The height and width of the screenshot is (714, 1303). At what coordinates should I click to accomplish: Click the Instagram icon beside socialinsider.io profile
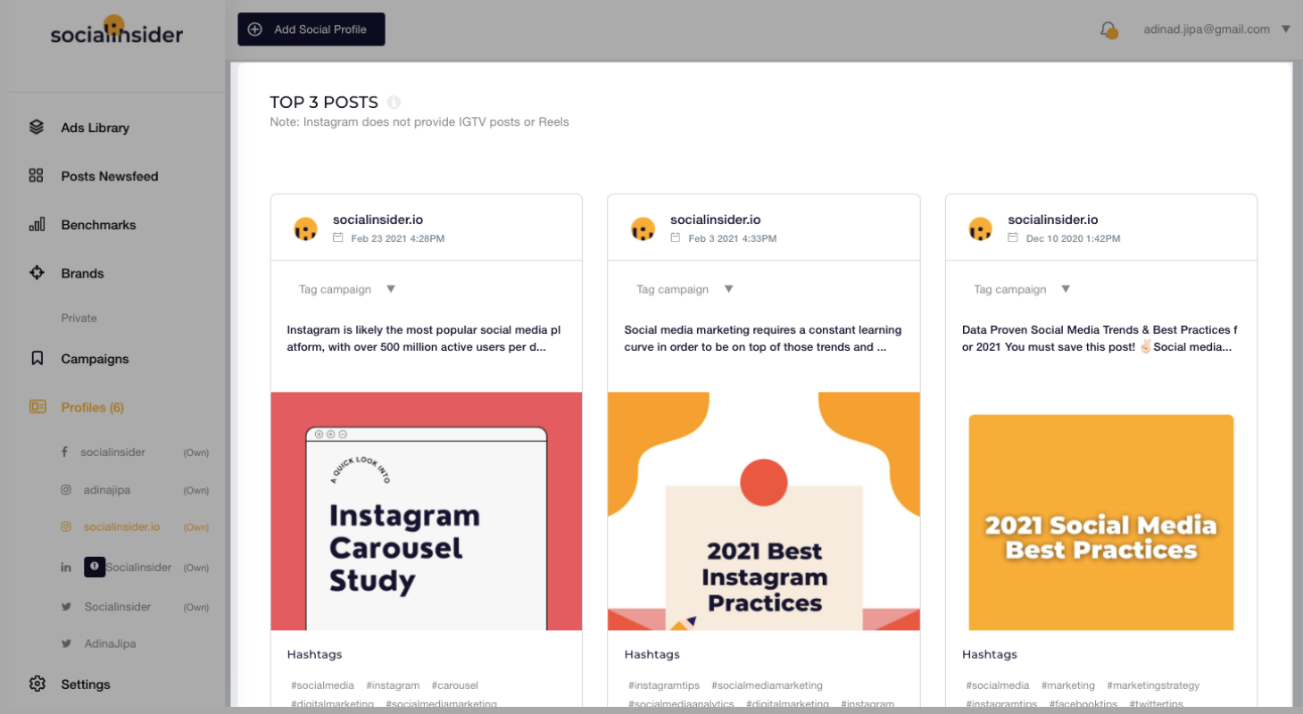click(65, 527)
